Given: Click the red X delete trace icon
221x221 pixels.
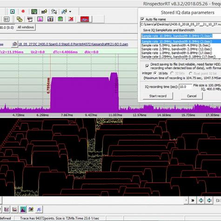Looking at the screenshot, I should 71,19.
